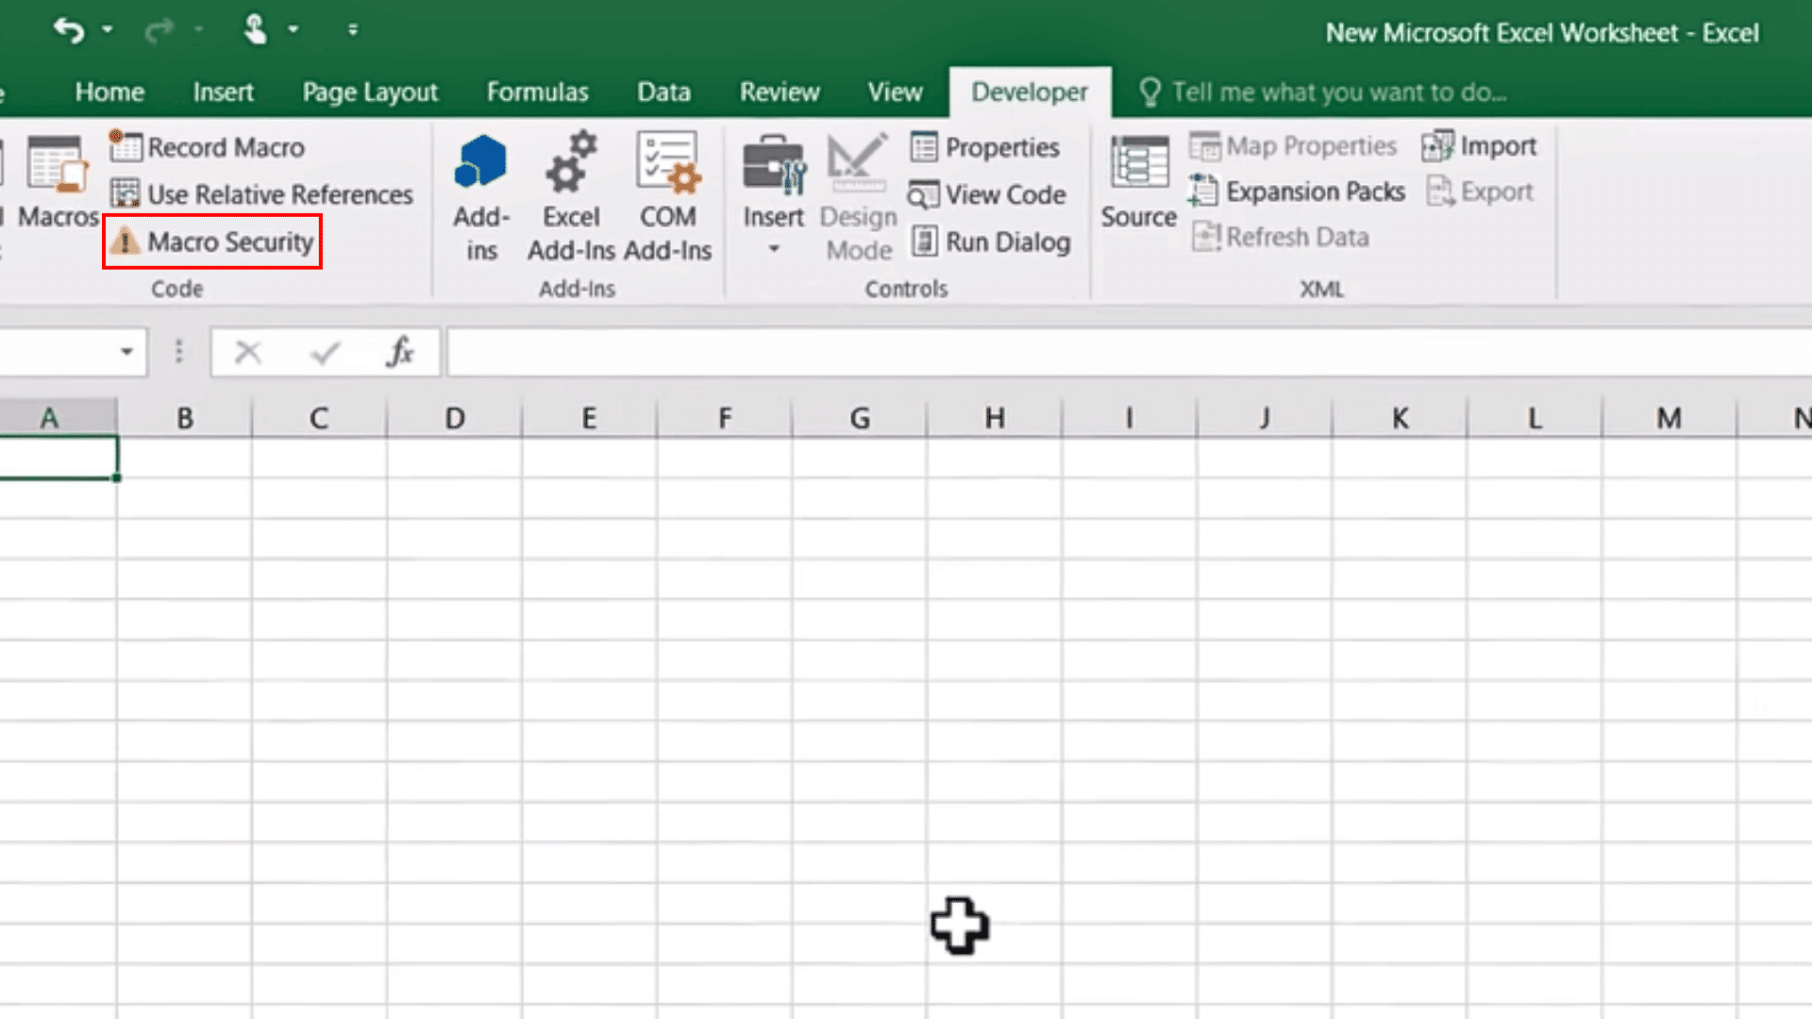This screenshot has height=1019, width=1812.
Task: Select column J header
Action: click(x=1265, y=418)
